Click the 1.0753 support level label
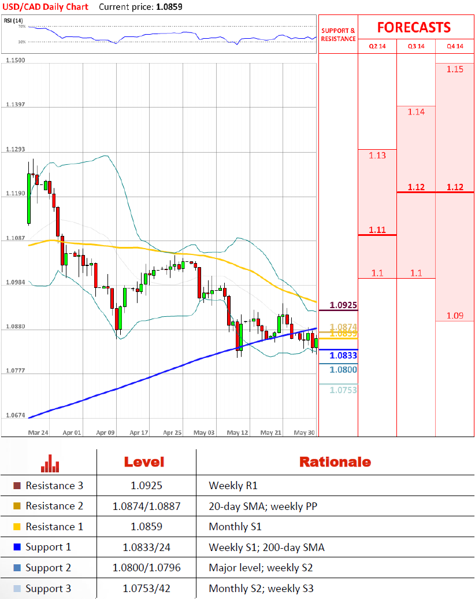Screen dimensions: 475x599 point(343,390)
